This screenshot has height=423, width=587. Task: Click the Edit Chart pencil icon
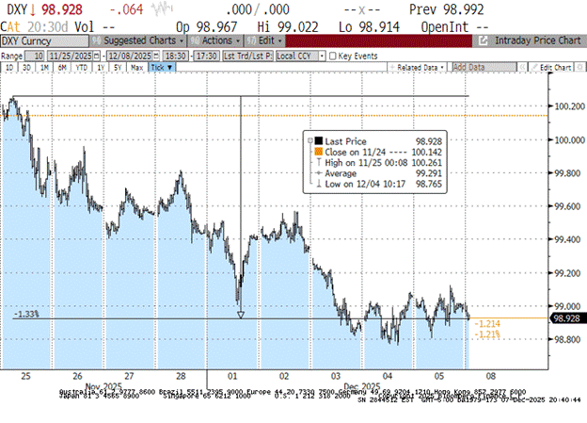531,68
